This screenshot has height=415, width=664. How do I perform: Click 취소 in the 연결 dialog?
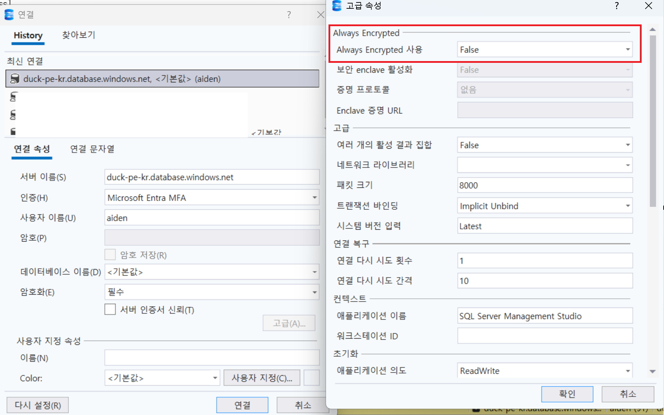click(303, 405)
